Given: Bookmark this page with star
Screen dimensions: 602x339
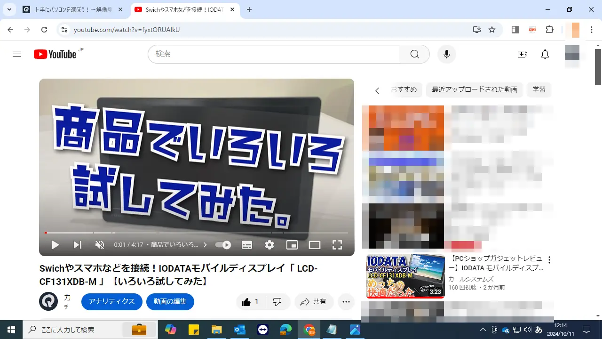Looking at the screenshot, I should [x=492, y=30].
